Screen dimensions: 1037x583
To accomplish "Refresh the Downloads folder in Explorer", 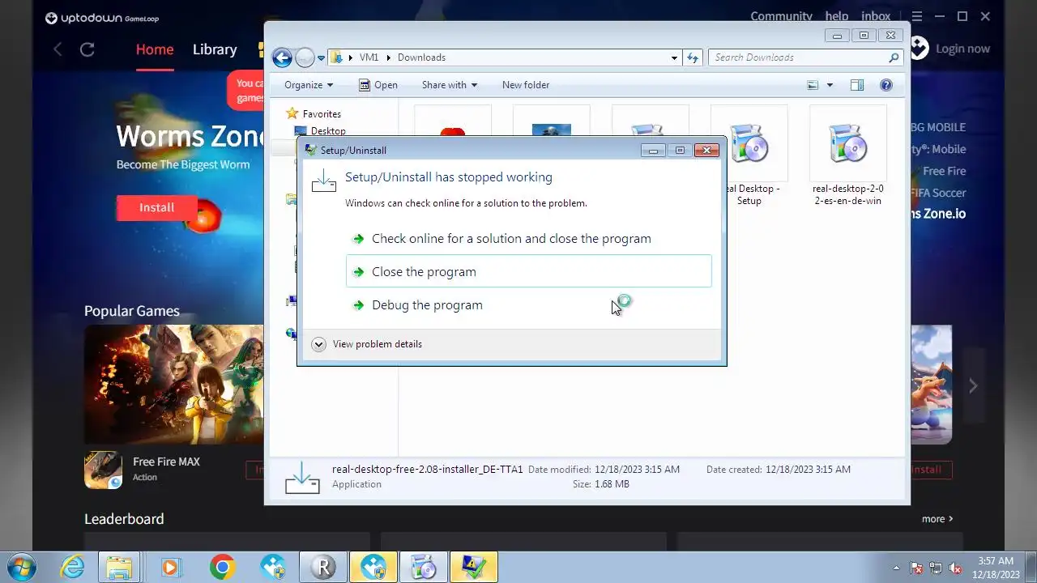I will click(x=693, y=57).
